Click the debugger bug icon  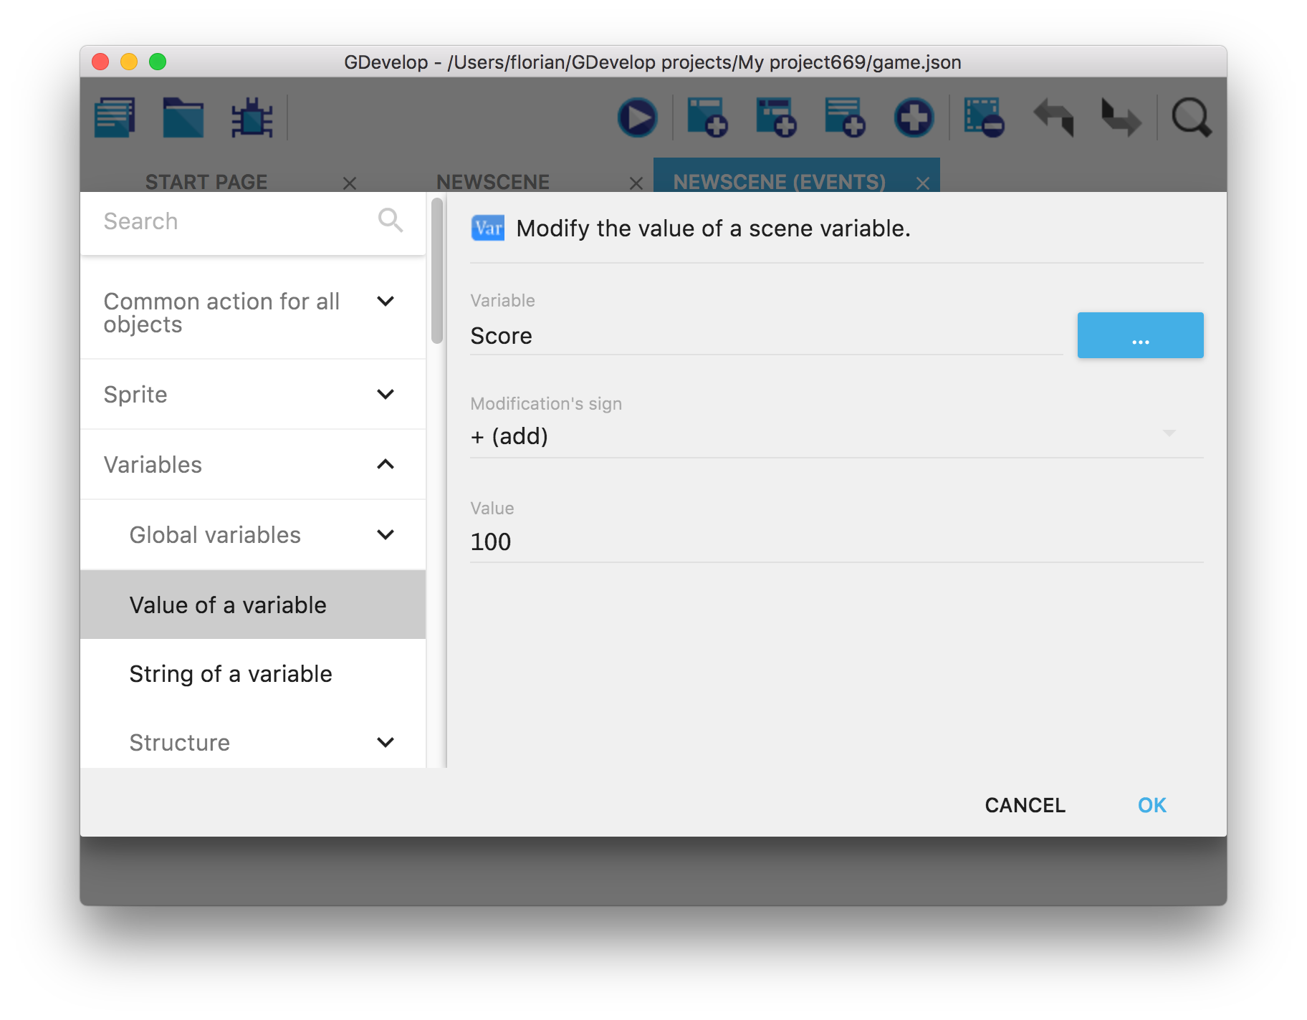tap(252, 118)
